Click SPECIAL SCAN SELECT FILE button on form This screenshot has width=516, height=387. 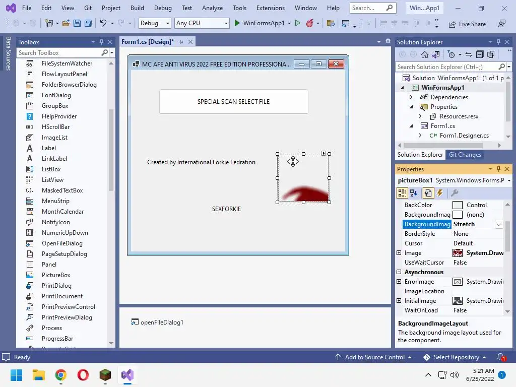point(234,102)
